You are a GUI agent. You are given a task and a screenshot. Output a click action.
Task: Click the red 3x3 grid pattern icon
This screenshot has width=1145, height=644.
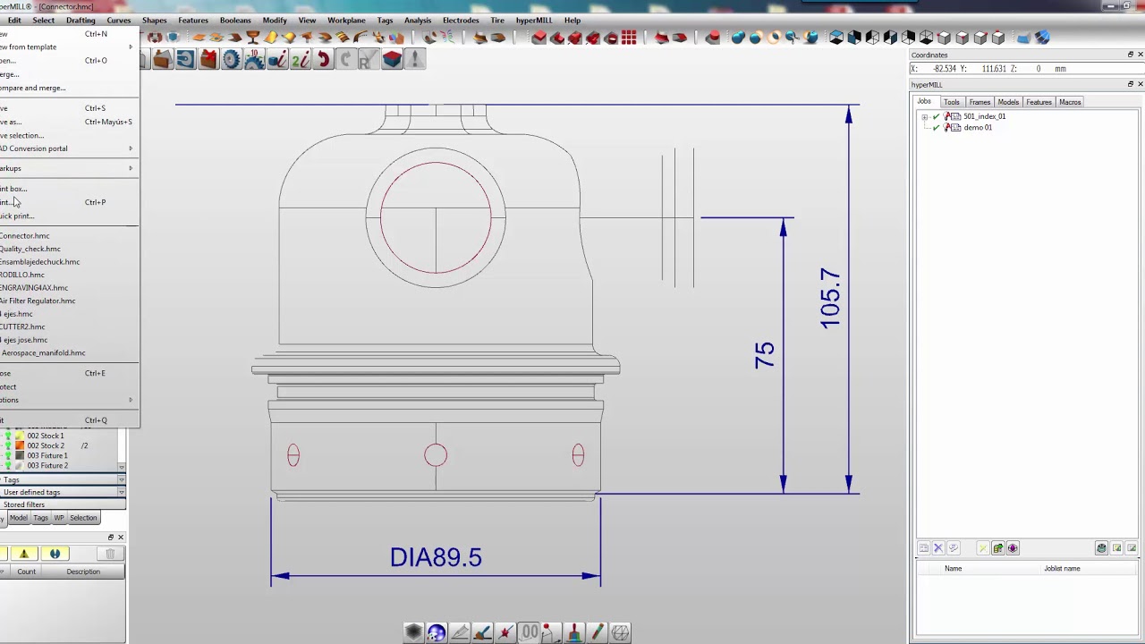[629, 38]
